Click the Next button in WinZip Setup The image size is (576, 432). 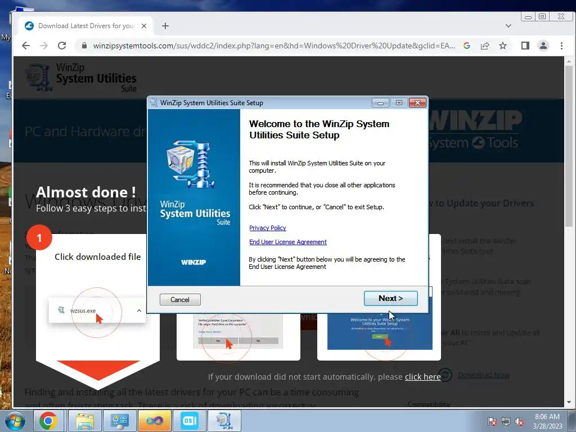pos(390,298)
